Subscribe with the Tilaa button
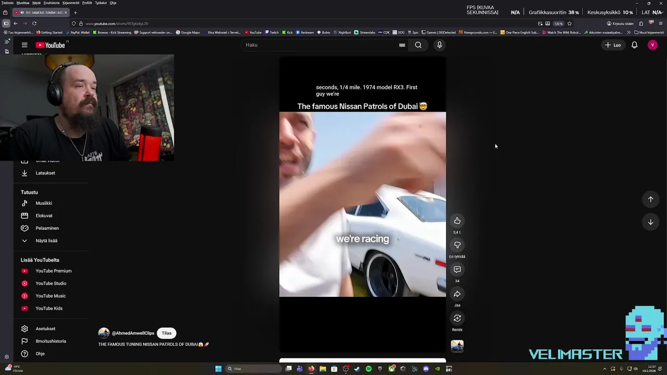The image size is (667, 375). click(x=166, y=333)
